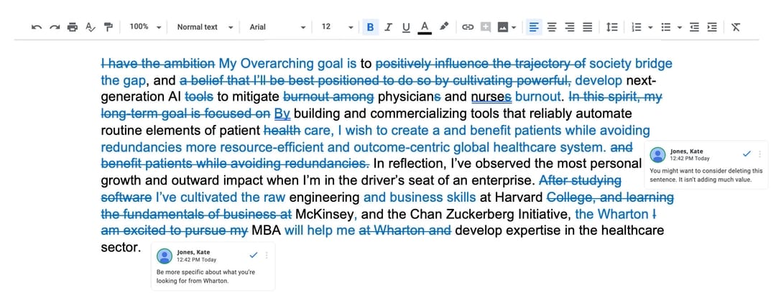Viewport: 776px width, 298px height.
Task: Expand bulleted list style dropdown arrow
Action: click(x=680, y=27)
